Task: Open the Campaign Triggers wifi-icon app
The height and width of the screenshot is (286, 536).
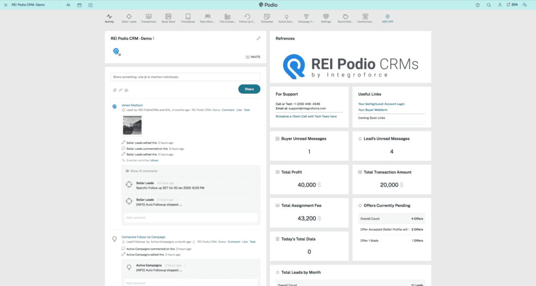Action: pyautogui.click(x=306, y=18)
